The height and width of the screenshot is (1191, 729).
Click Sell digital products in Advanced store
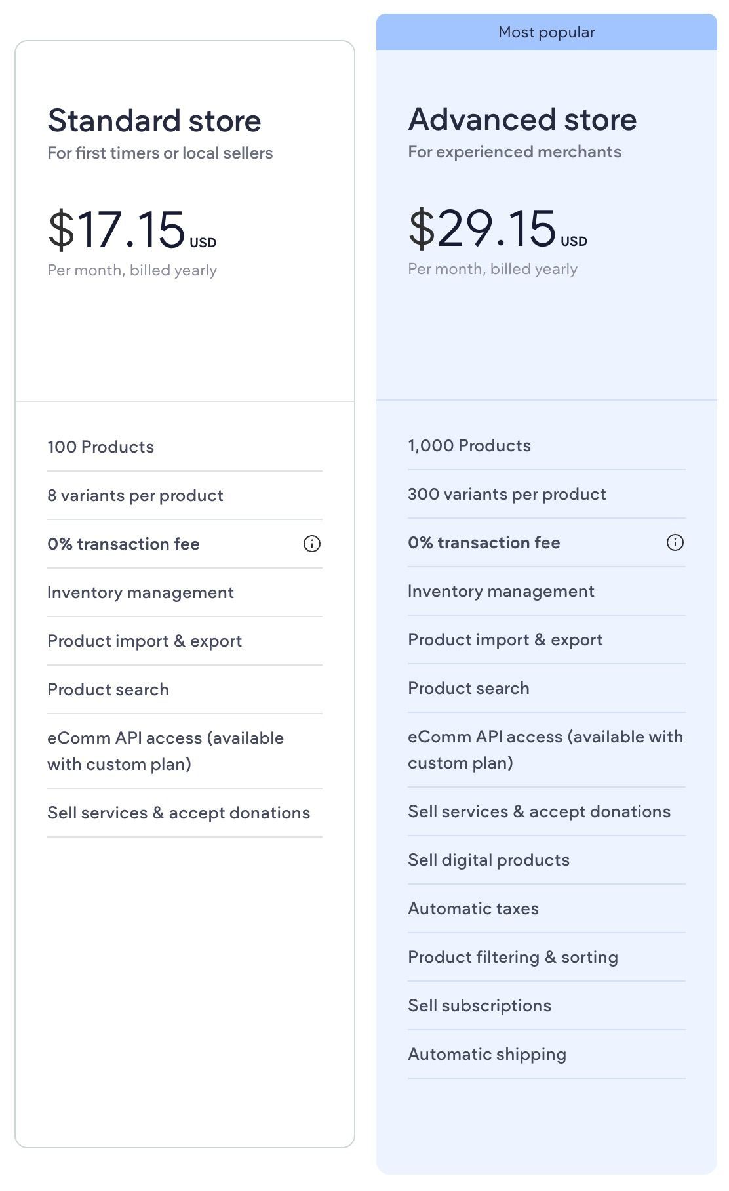pos(489,859)
